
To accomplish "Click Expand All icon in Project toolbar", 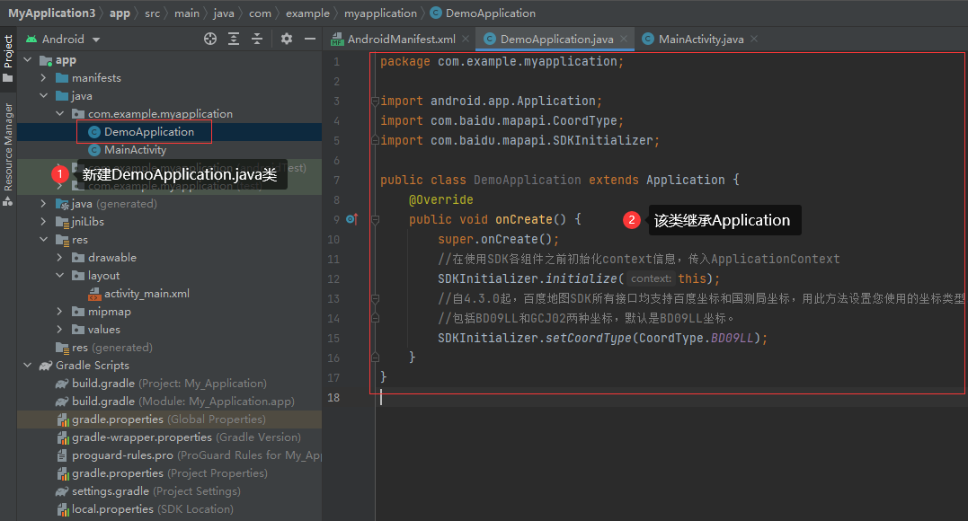I will [234, 39].
